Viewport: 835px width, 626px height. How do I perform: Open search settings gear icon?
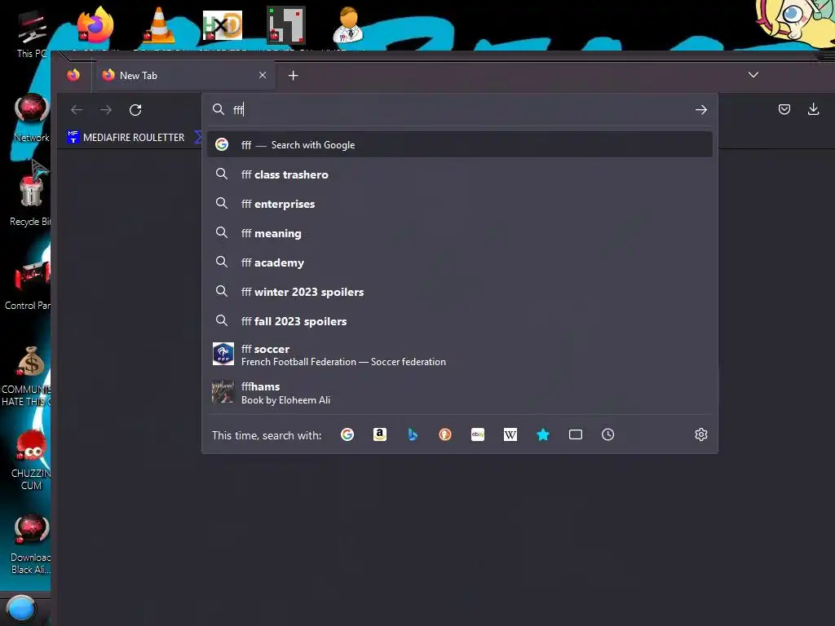(701, 435)
